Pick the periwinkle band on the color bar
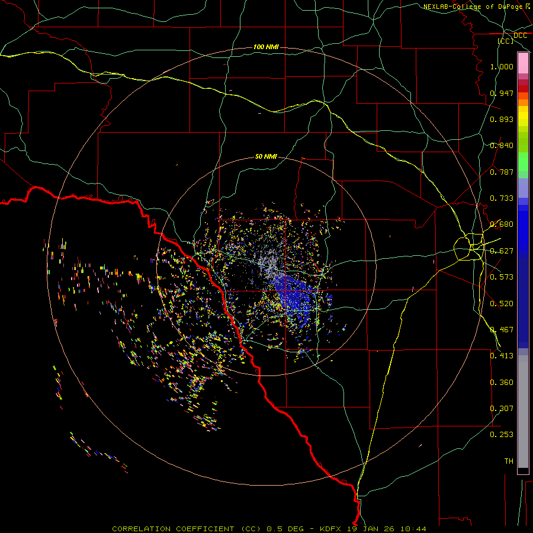The image size is (533, 533). click(x=523, y=188)
